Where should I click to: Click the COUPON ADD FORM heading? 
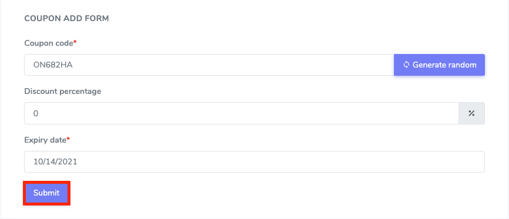point(66,18)
